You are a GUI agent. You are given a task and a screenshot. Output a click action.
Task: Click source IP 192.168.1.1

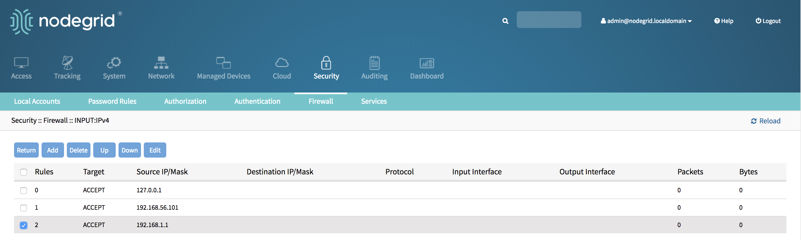[x=152, y=225]
